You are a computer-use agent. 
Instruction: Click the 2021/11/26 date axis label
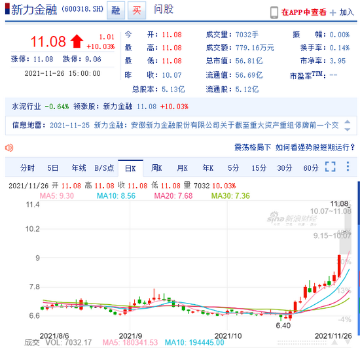tap(333, 336)
